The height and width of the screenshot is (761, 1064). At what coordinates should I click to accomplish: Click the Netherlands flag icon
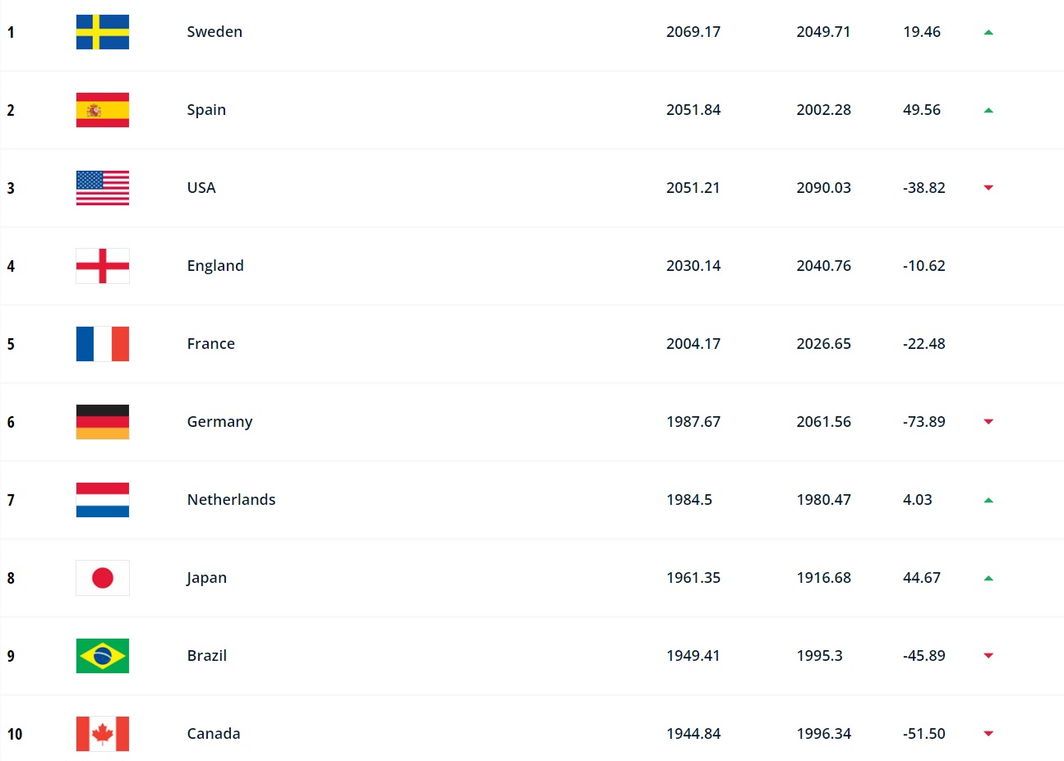(x=103, y=500)
